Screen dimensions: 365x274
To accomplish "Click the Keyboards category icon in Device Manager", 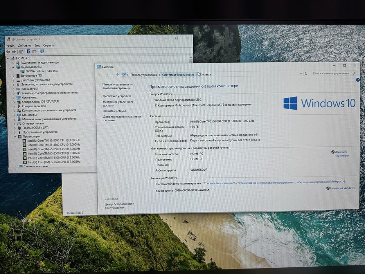I will tap(18, 89).
